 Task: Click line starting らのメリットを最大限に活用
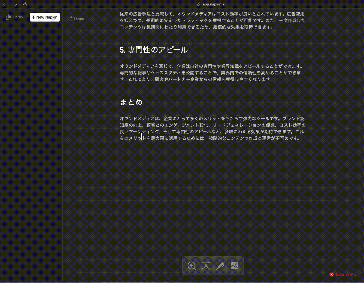pos(210,138)
